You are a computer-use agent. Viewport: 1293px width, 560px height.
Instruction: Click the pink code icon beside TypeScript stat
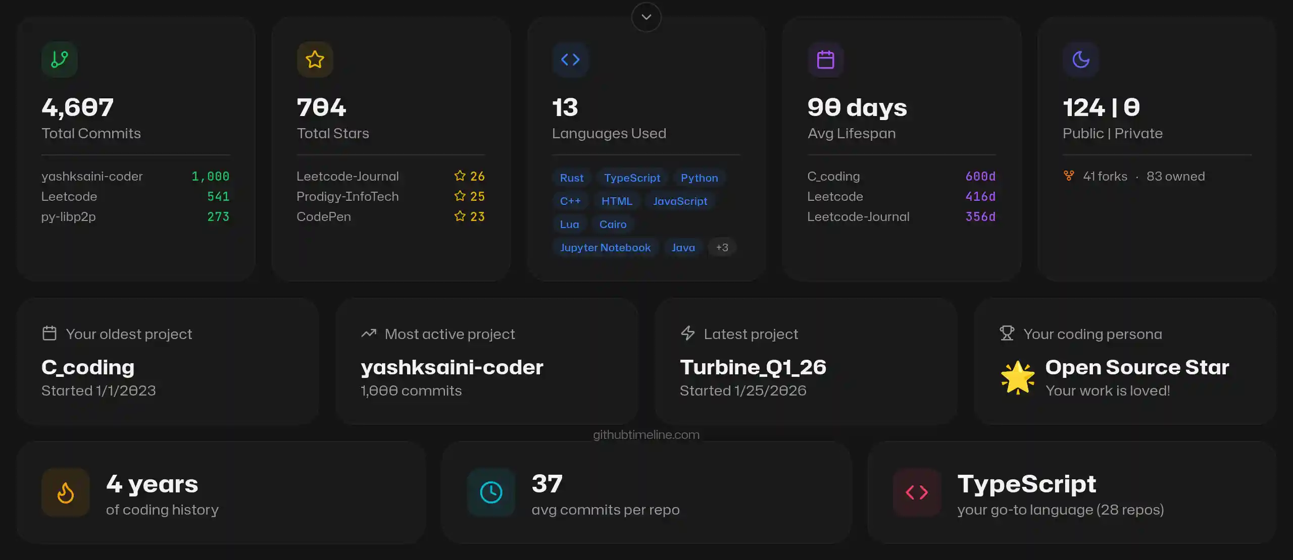click(917, 492)
